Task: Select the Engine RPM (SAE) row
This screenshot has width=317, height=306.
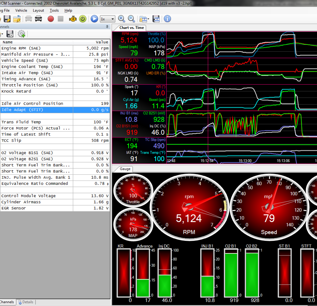Action: point(55,48)
